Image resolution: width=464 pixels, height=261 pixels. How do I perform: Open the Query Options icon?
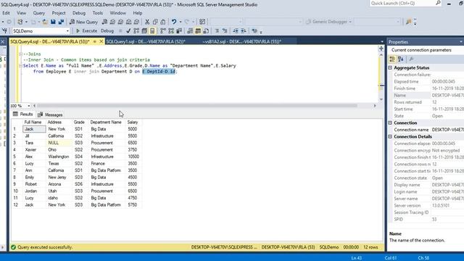pos(144,30)
